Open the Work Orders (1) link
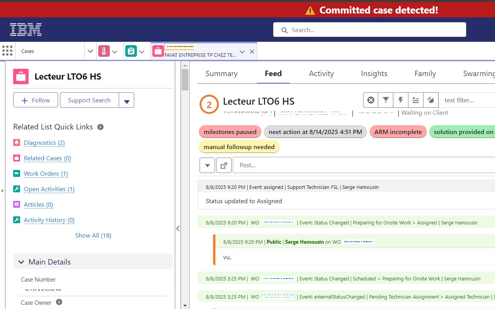The height and width of the screenshot is (309, 495). (46, 173)
